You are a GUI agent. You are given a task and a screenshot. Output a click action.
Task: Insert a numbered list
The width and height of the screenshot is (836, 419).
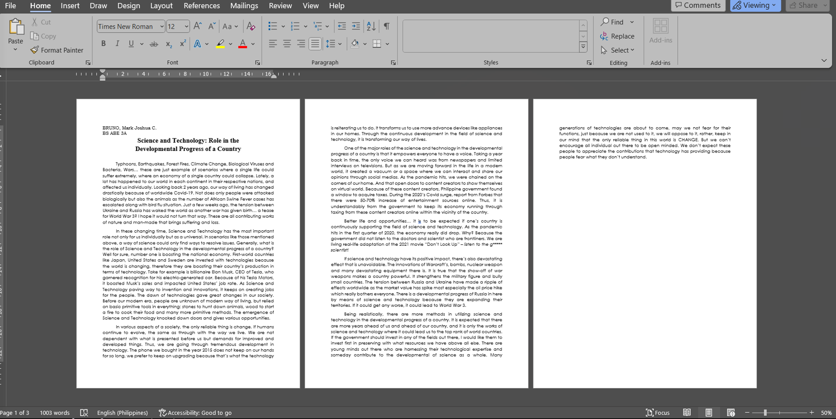(x=295, y=26)
